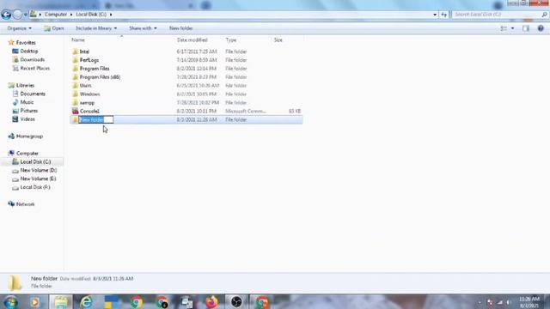
Task: Click Homegroup in navigation pane
Action: [29, 136]
